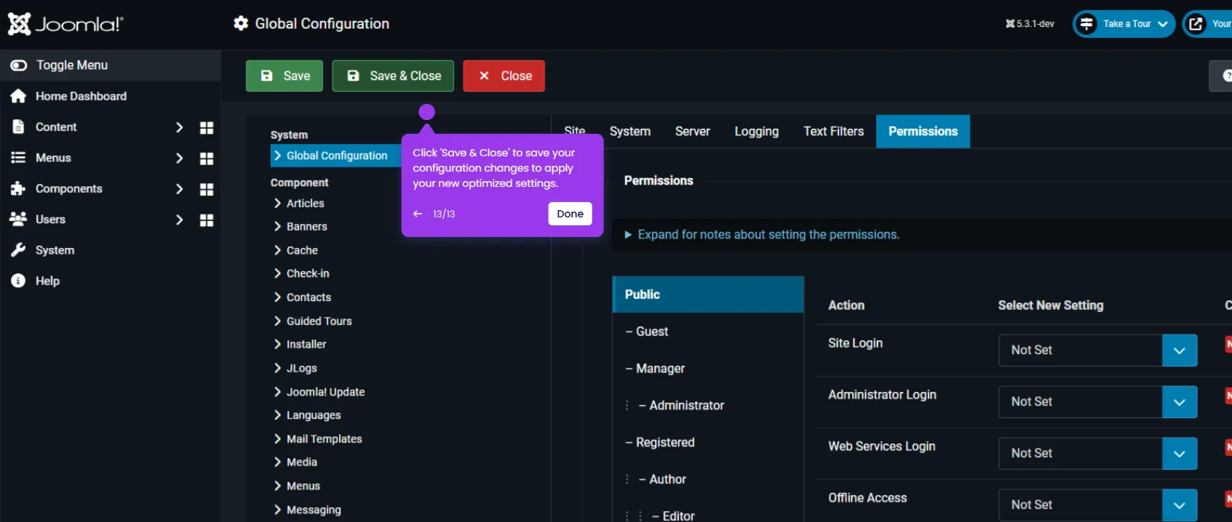
Task: Open Guided Tours component settings
Action: 319,321
